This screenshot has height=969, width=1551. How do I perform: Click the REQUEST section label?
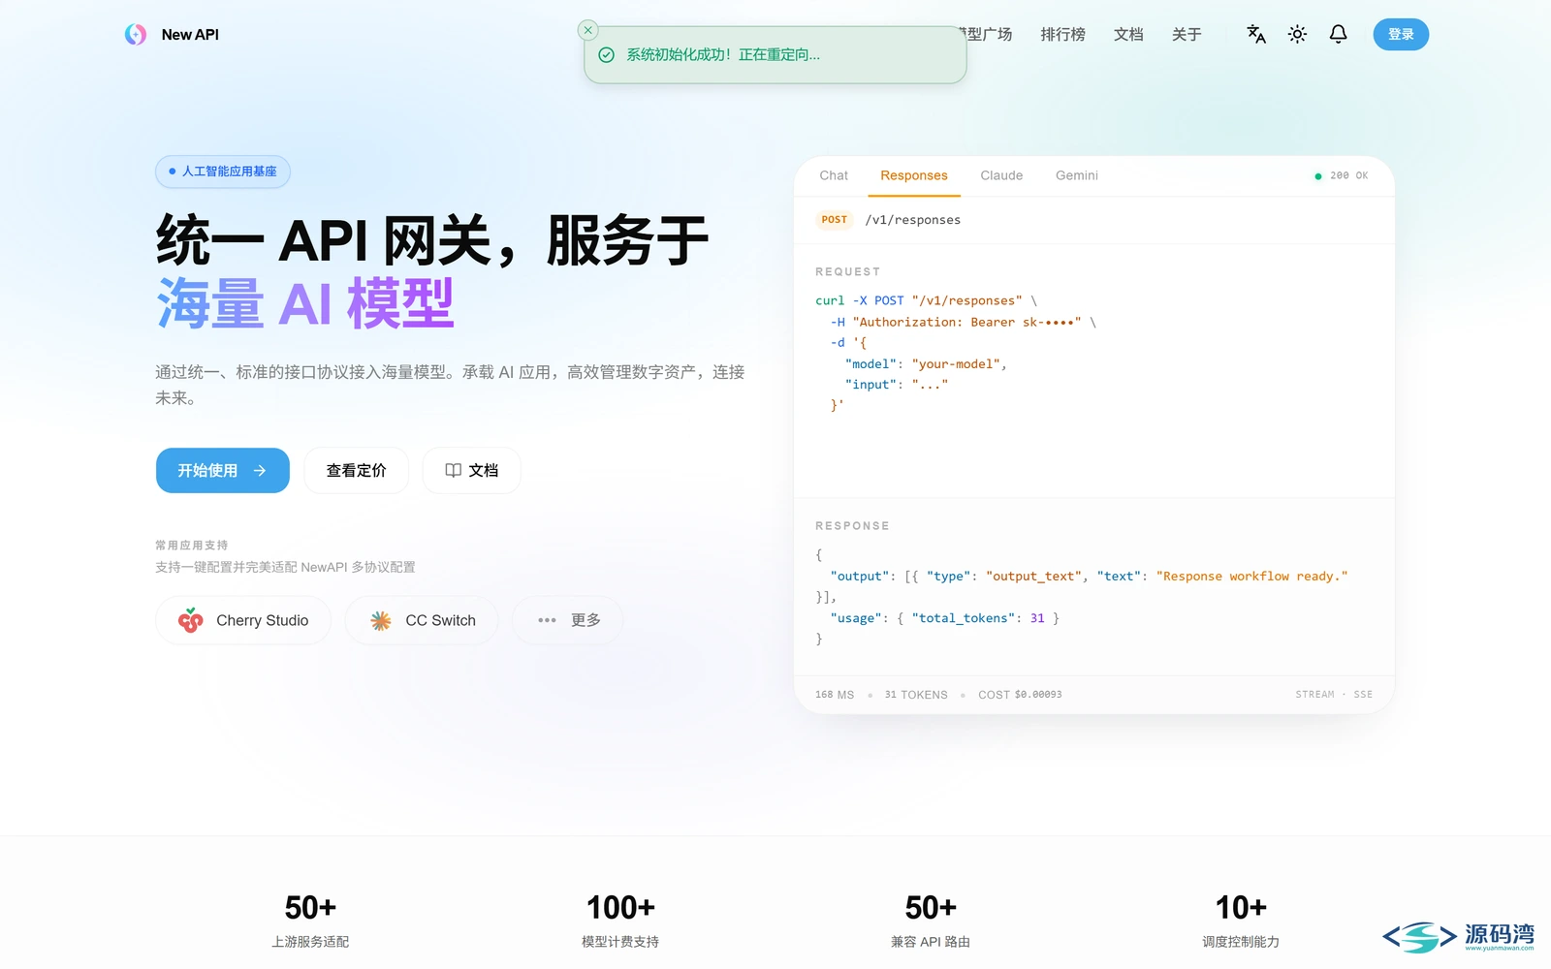pos(848,271)
